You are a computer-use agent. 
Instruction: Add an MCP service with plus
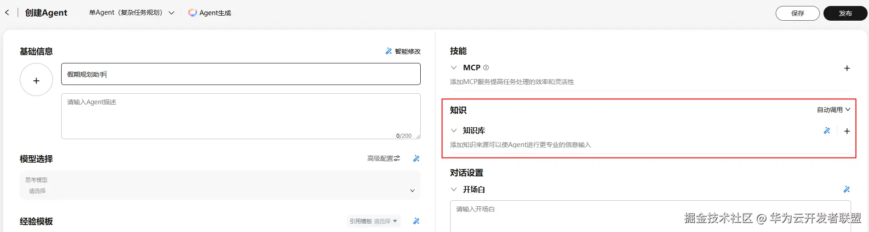(847, 68)
